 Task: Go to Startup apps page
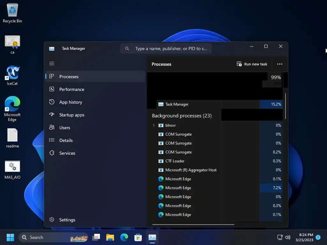[95, 115]
